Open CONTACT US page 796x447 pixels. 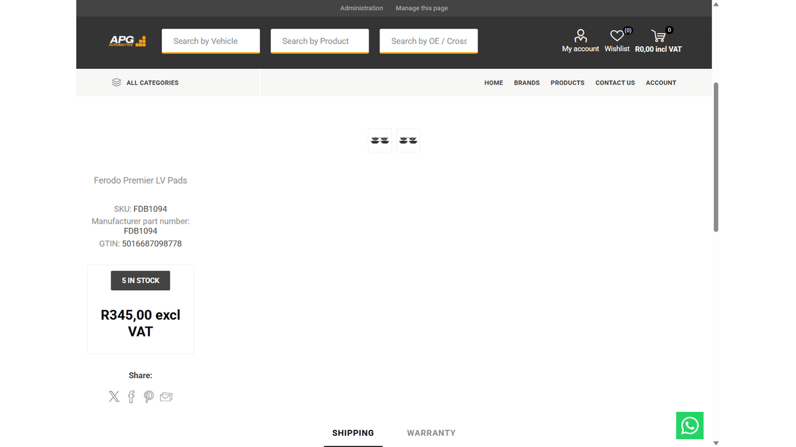[x=615, y=83]
